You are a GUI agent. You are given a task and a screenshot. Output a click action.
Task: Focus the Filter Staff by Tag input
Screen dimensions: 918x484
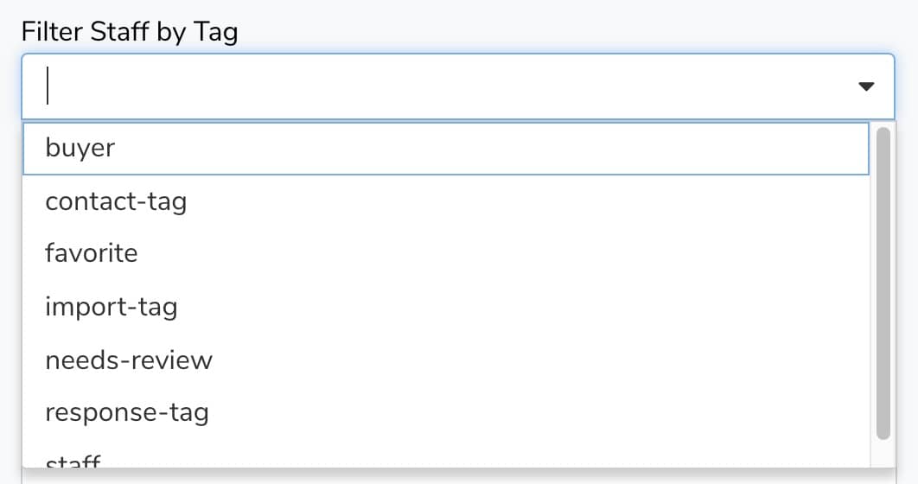[432, 86]
